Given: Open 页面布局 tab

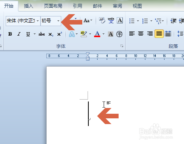Looking at the screenshot, I should point(53,6).
